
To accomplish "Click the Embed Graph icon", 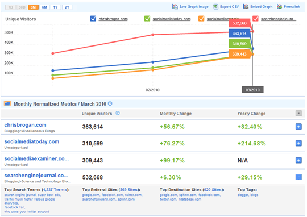I will (x=246, y=7).
